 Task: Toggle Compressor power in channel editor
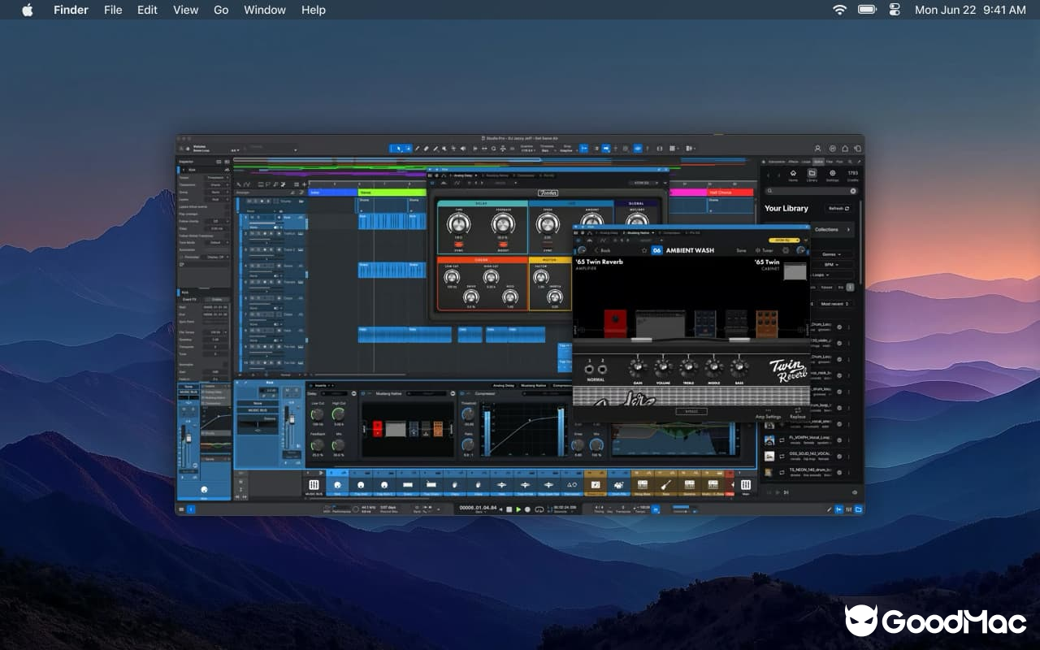pos(462,393)
